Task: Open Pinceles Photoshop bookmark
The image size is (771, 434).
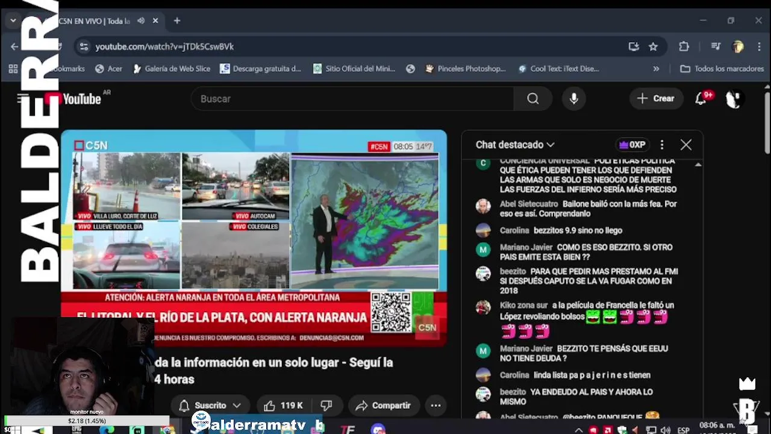Action: 465,69
